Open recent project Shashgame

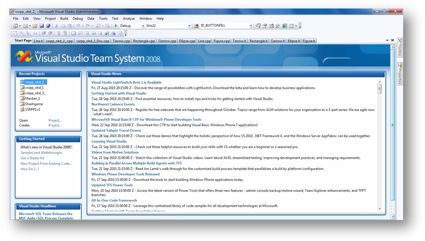pos(32,104)
